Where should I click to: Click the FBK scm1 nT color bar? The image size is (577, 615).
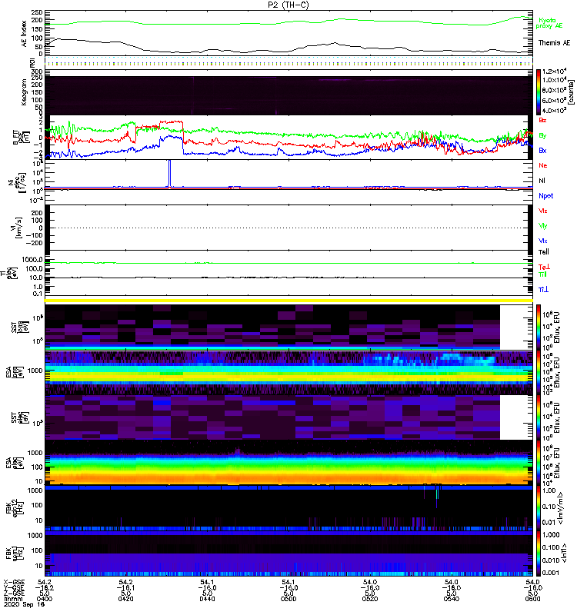pos(539,553)
